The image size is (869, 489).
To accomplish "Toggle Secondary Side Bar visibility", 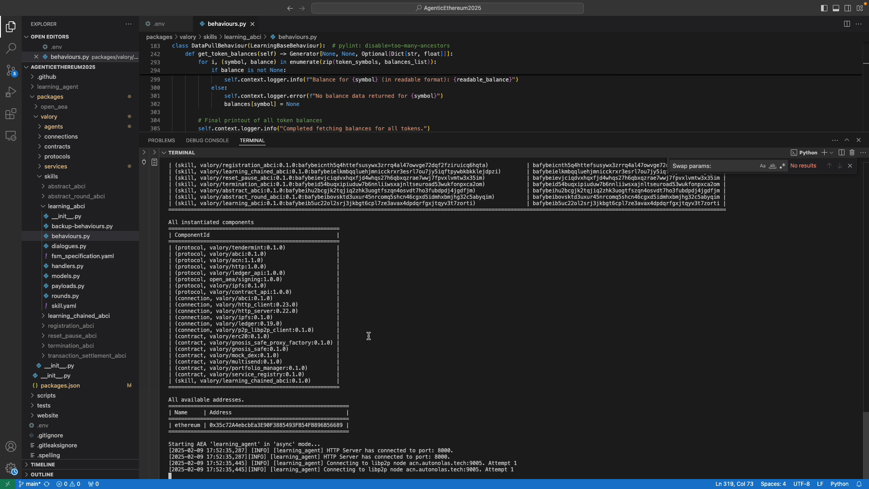I will pos(848,8).
